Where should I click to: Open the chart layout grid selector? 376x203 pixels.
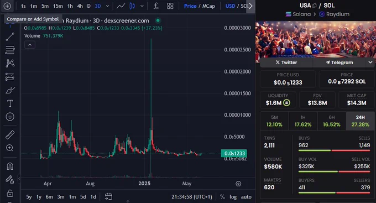coord(170,6)
